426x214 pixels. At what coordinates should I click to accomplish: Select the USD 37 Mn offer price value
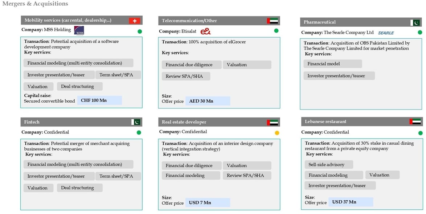351,202
